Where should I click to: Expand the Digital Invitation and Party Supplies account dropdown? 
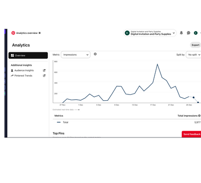pos(150,33)
